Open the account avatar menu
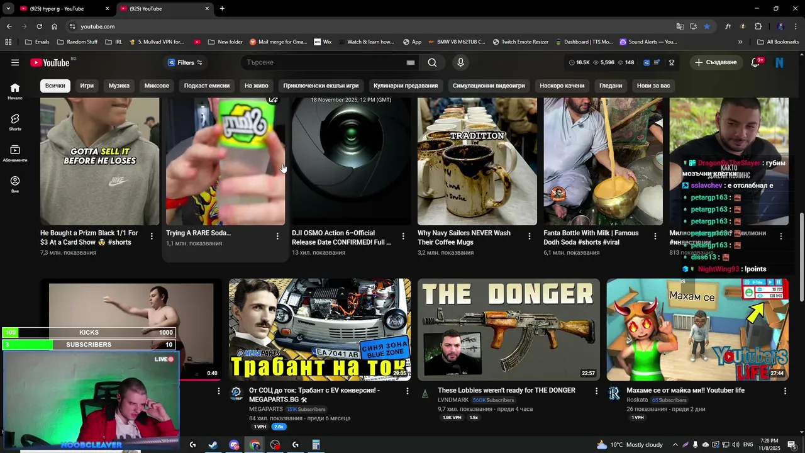 [779, 62]
